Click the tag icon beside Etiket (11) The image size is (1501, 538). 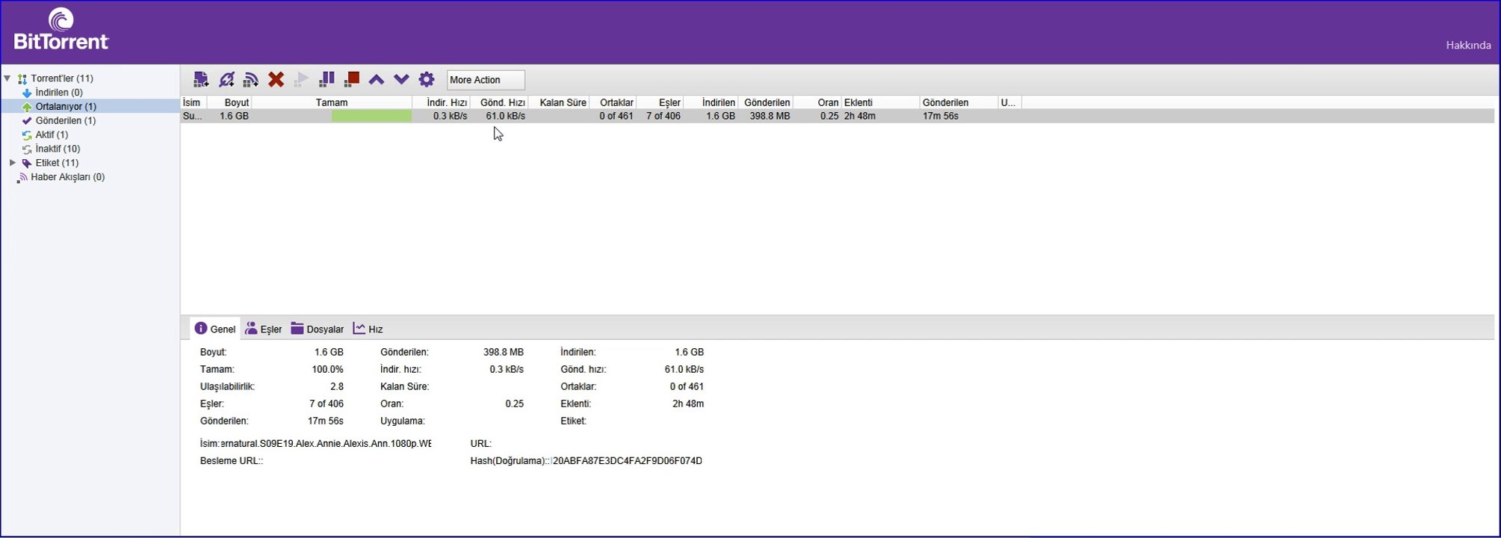[x=27, y=163]
